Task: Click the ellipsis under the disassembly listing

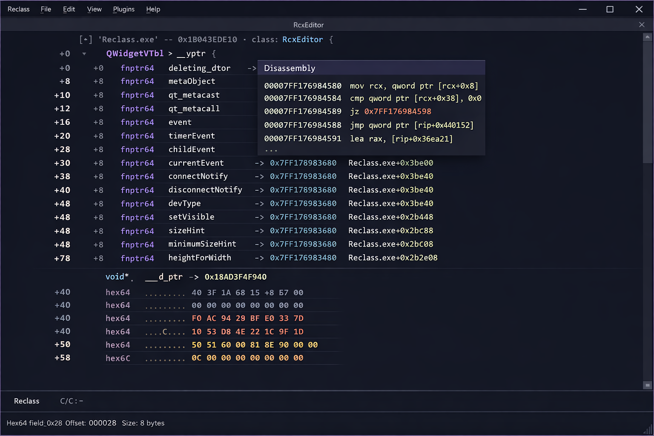Action: coord(271,150)
